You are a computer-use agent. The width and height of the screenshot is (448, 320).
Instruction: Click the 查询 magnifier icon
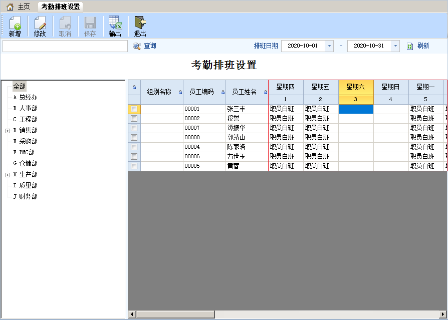pyautogui.click(x=137, y=46)
